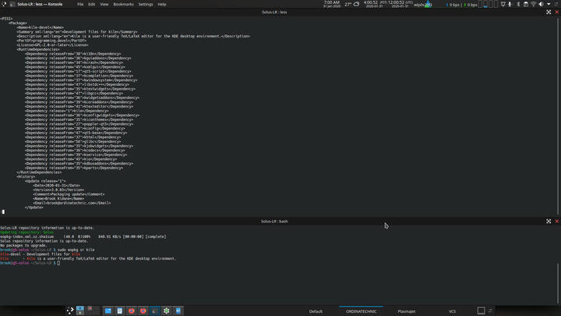This screenshot has height=316, width=561.
Task: Click the bash prompt input line
Action: click(x=30, y=263)
